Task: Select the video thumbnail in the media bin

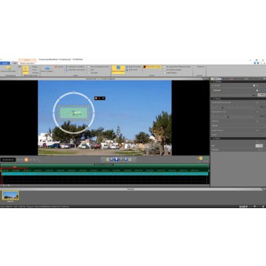Action: (x=10, y=196)
